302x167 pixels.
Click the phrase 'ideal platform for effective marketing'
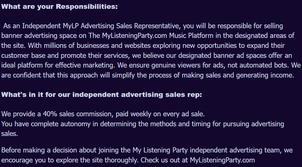click(x=57, y=65)
